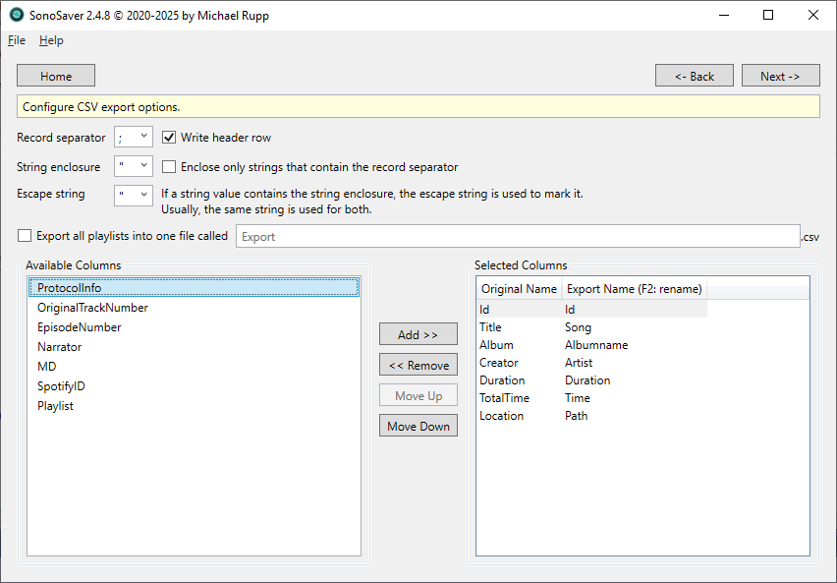Click the Move Down button

tap(418, 425)
